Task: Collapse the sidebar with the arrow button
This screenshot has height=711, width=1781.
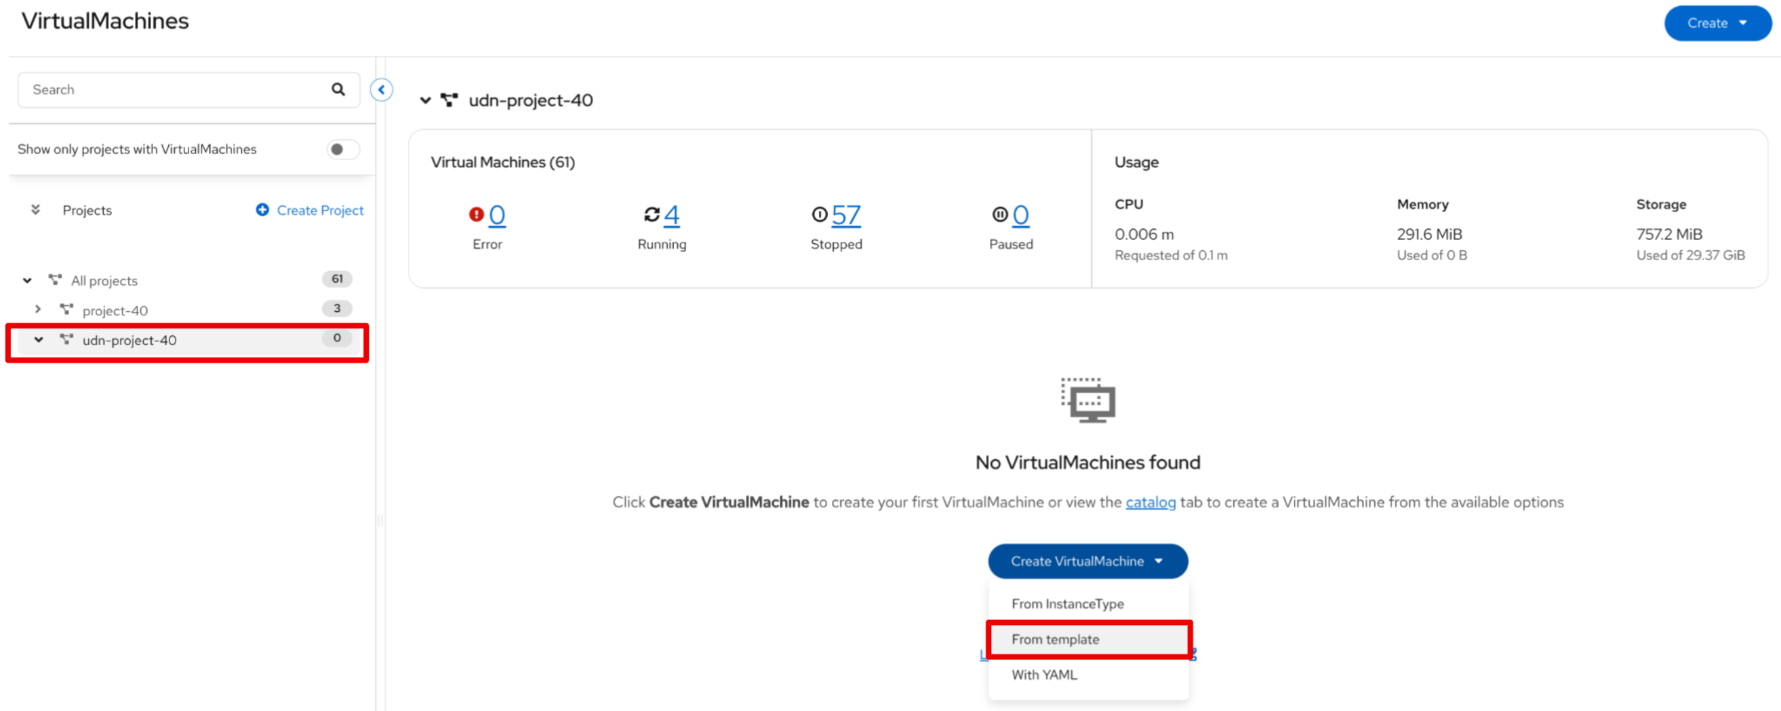Action: [x=381, y=90]
